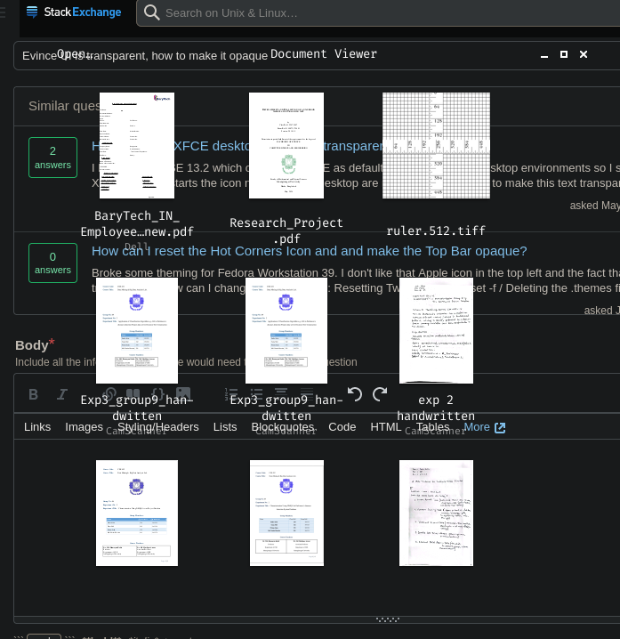The height and width of the screenshot is (639, 620).
Task: Open Research_Project.pdf thumbnail
Action: click(286, 145)
